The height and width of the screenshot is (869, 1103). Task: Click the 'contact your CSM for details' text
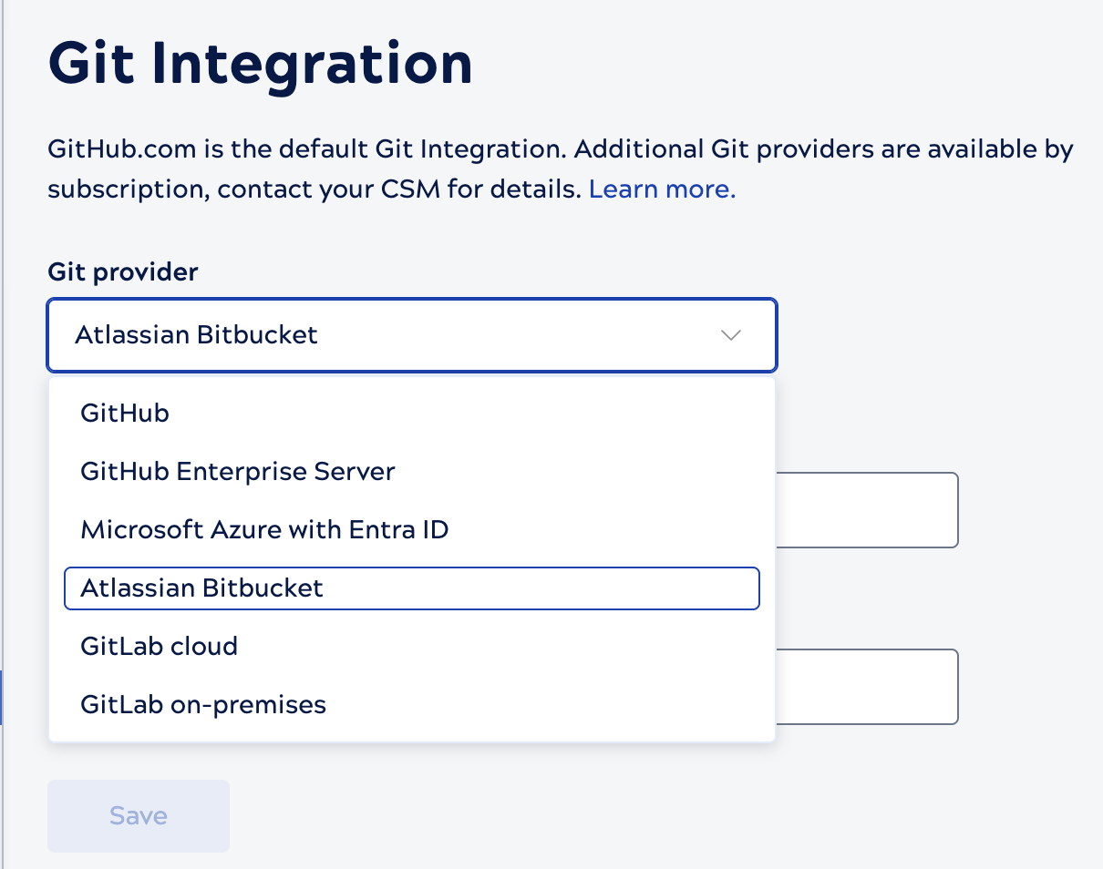pos(399,189)
